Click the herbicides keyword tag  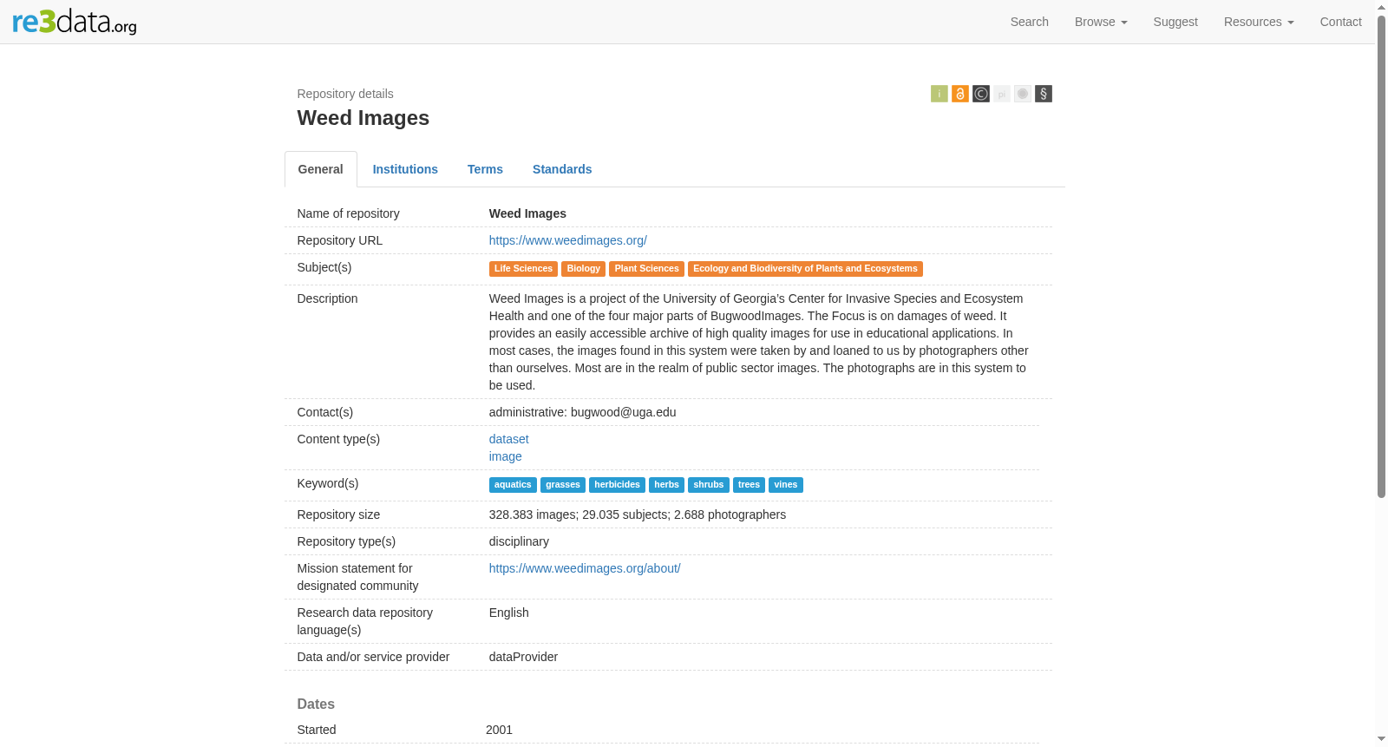617,485
